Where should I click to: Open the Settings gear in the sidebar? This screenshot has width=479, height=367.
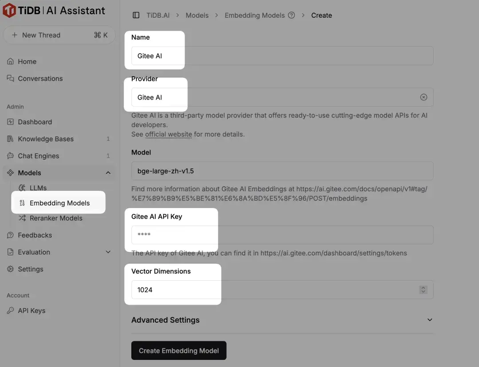tap(10, 269)
